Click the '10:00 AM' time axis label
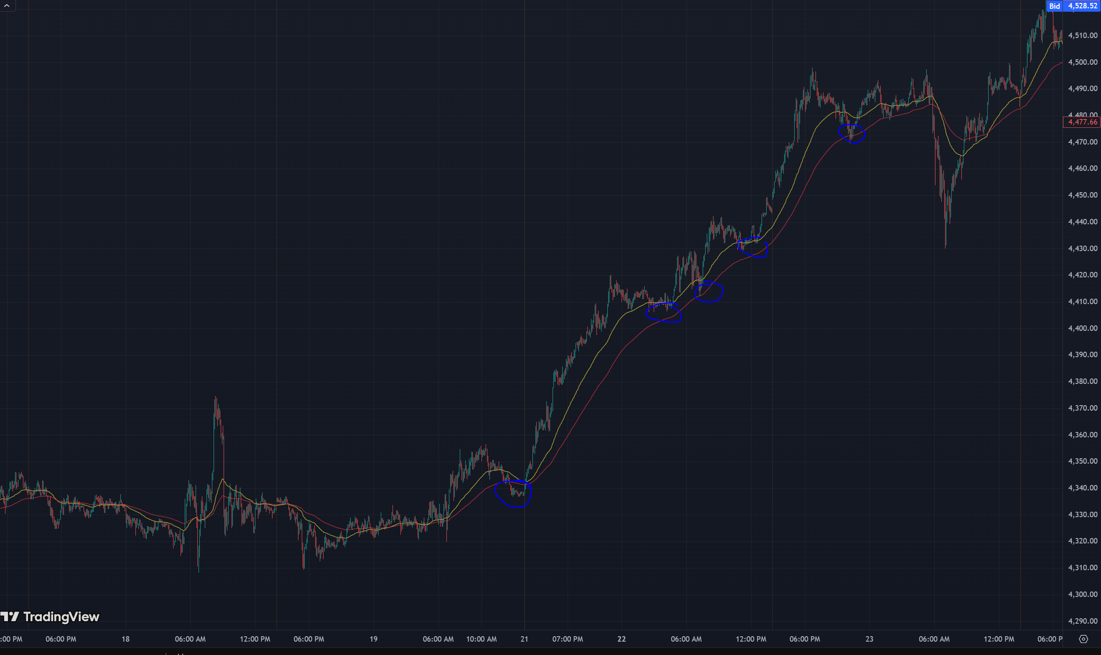 482,639
